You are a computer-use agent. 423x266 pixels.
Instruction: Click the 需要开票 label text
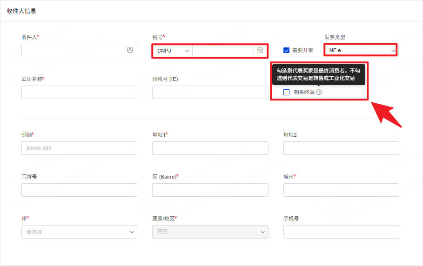302,50
